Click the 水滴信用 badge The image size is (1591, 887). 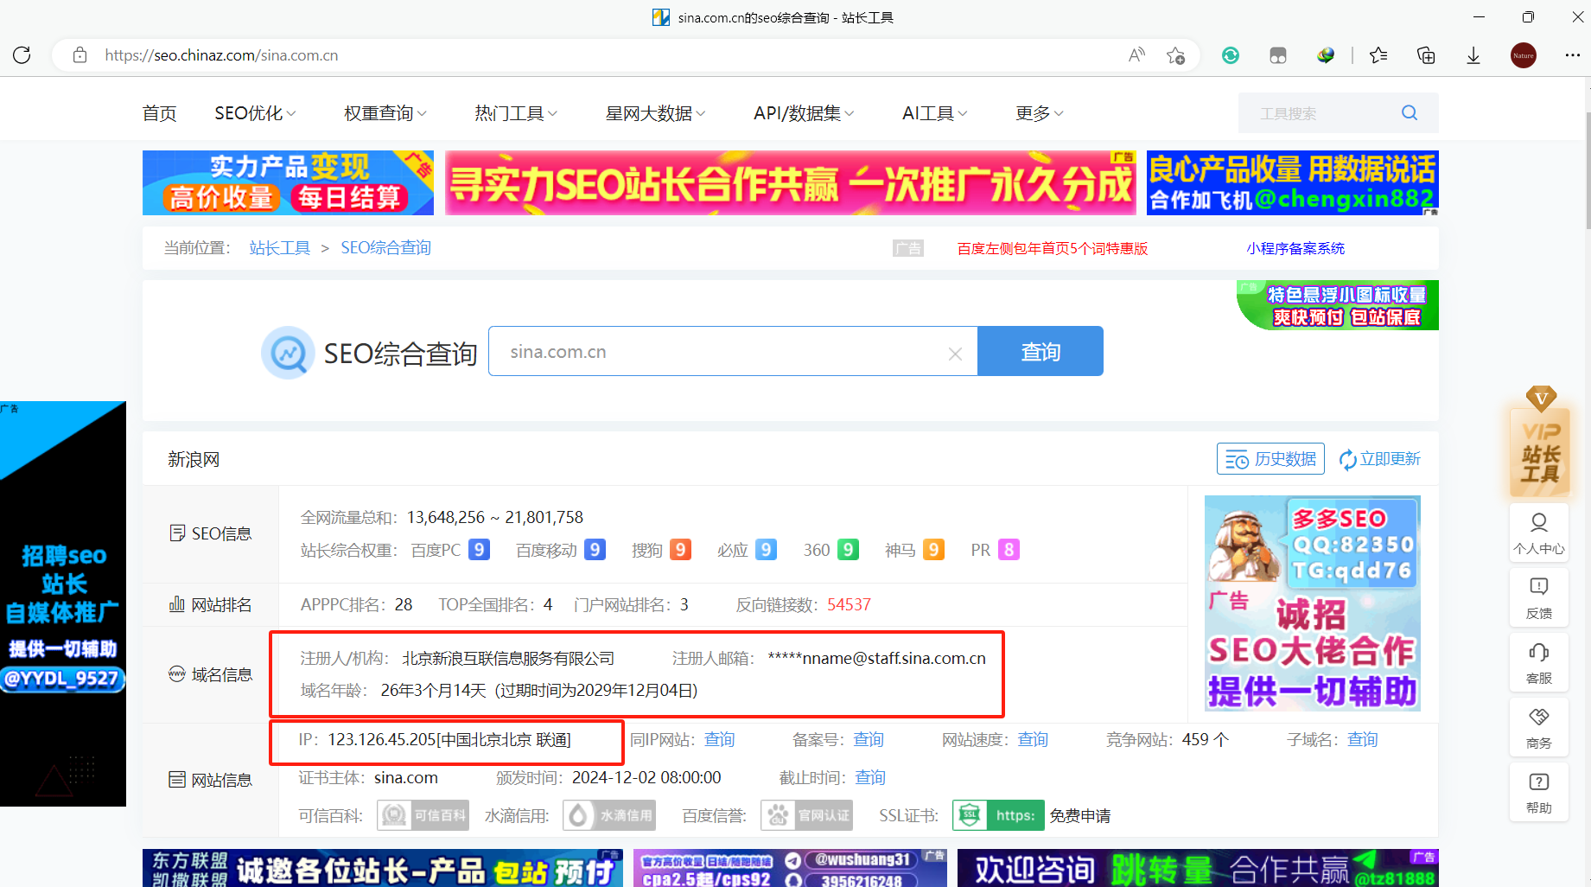click(x=609, y=815)
